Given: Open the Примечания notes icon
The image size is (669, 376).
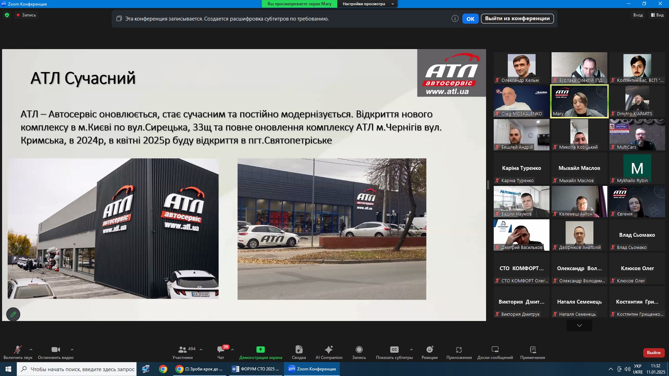Looking at the screenshot, I should (532, 350).
